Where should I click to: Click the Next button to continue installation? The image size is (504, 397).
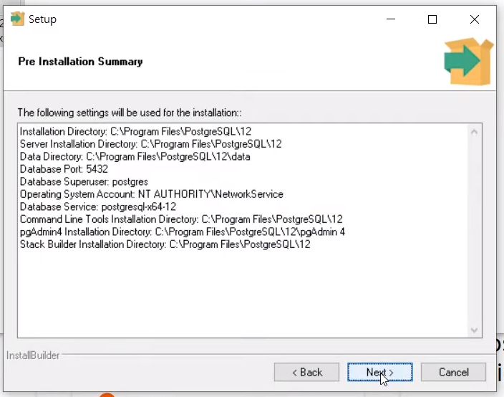point(379,372)
